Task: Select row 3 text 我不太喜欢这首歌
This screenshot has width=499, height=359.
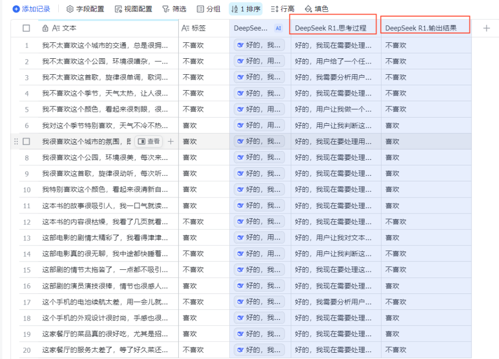Action: 105,77
